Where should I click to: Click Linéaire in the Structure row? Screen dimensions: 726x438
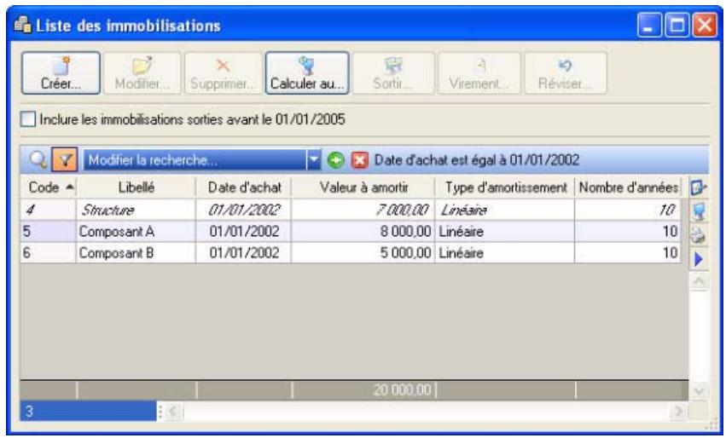(463, 210)
